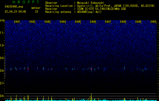This screenshot has height=101, width=159.
Task: Click the tallest yellow intensity spike near 0446
Action: click(91, 97)
